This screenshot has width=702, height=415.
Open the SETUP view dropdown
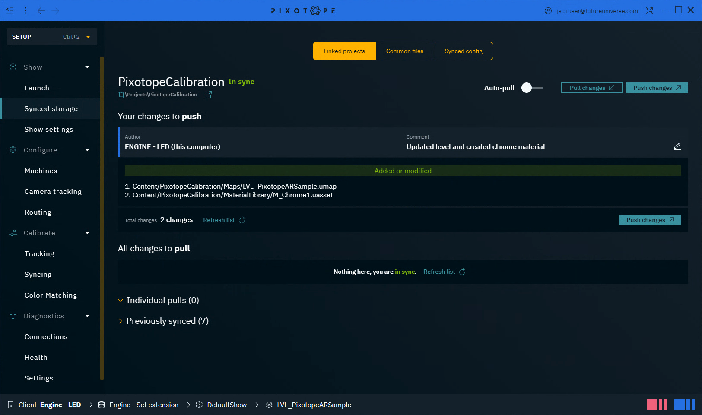52,37
